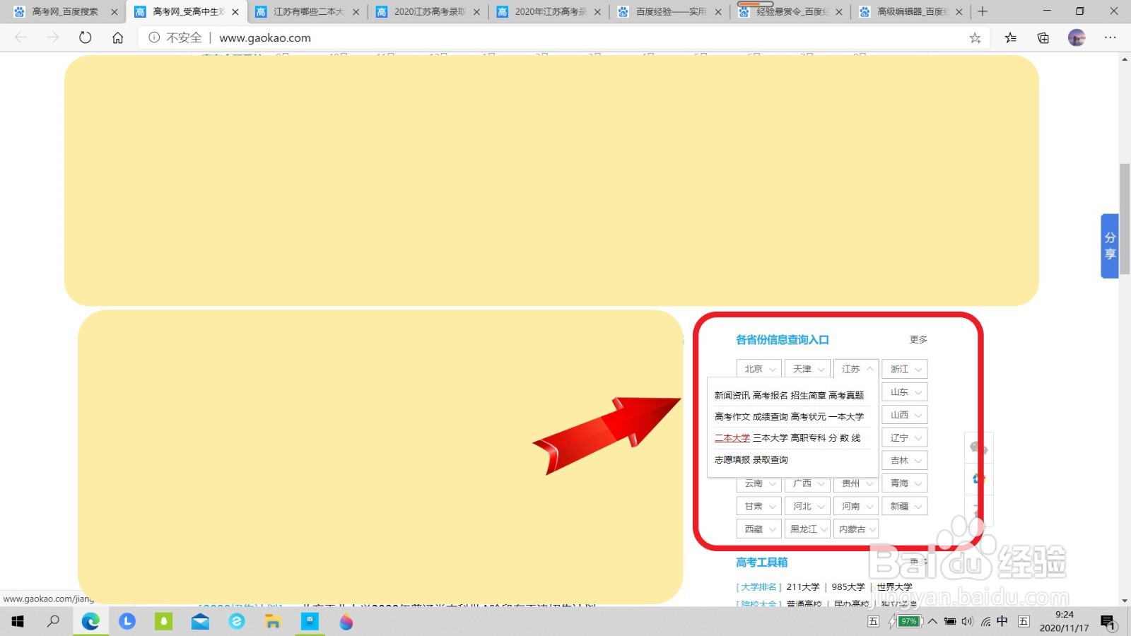
Task: Open the 新闻资讯 link in the 江苏 menu
Action: tap(732, 396)
